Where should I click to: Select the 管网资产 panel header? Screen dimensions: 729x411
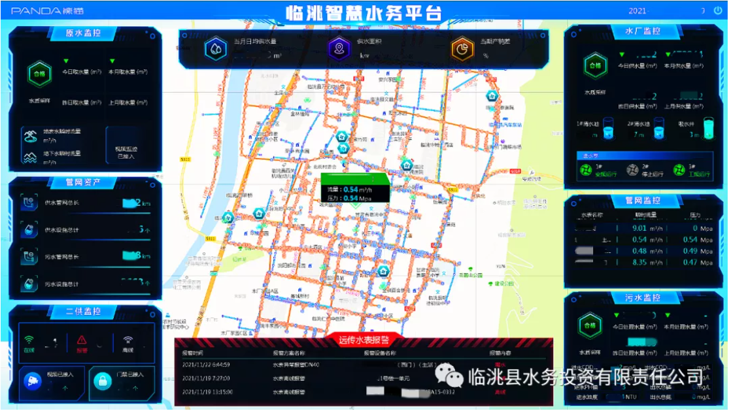[x=83, y=182]
